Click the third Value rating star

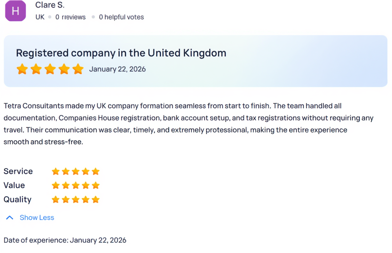tap(76, 185)
